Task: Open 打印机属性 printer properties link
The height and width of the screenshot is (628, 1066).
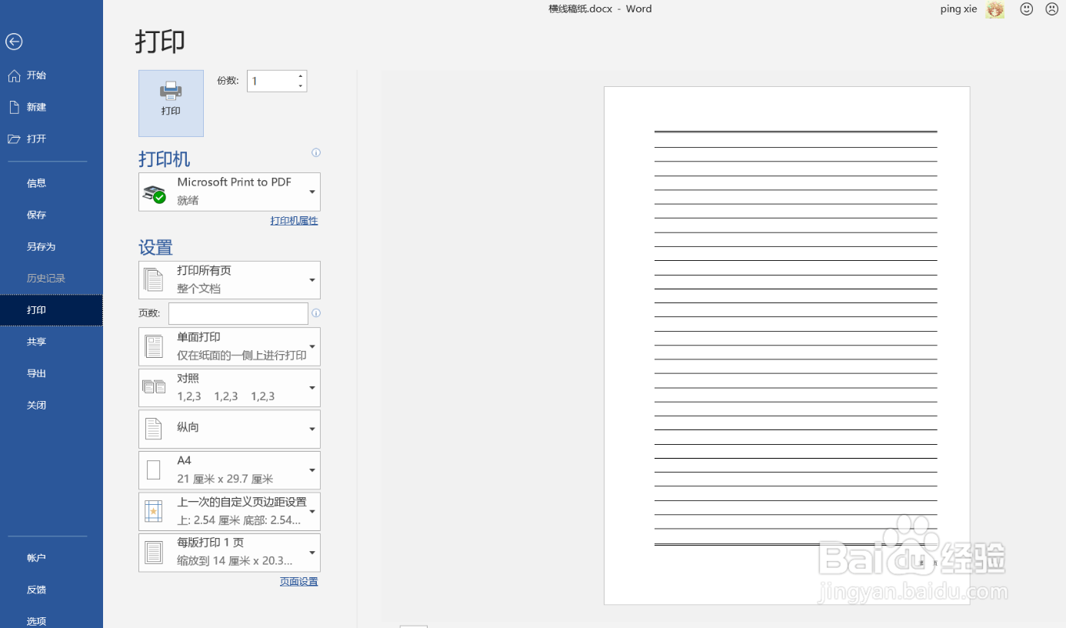Action: tap(294, 221)
